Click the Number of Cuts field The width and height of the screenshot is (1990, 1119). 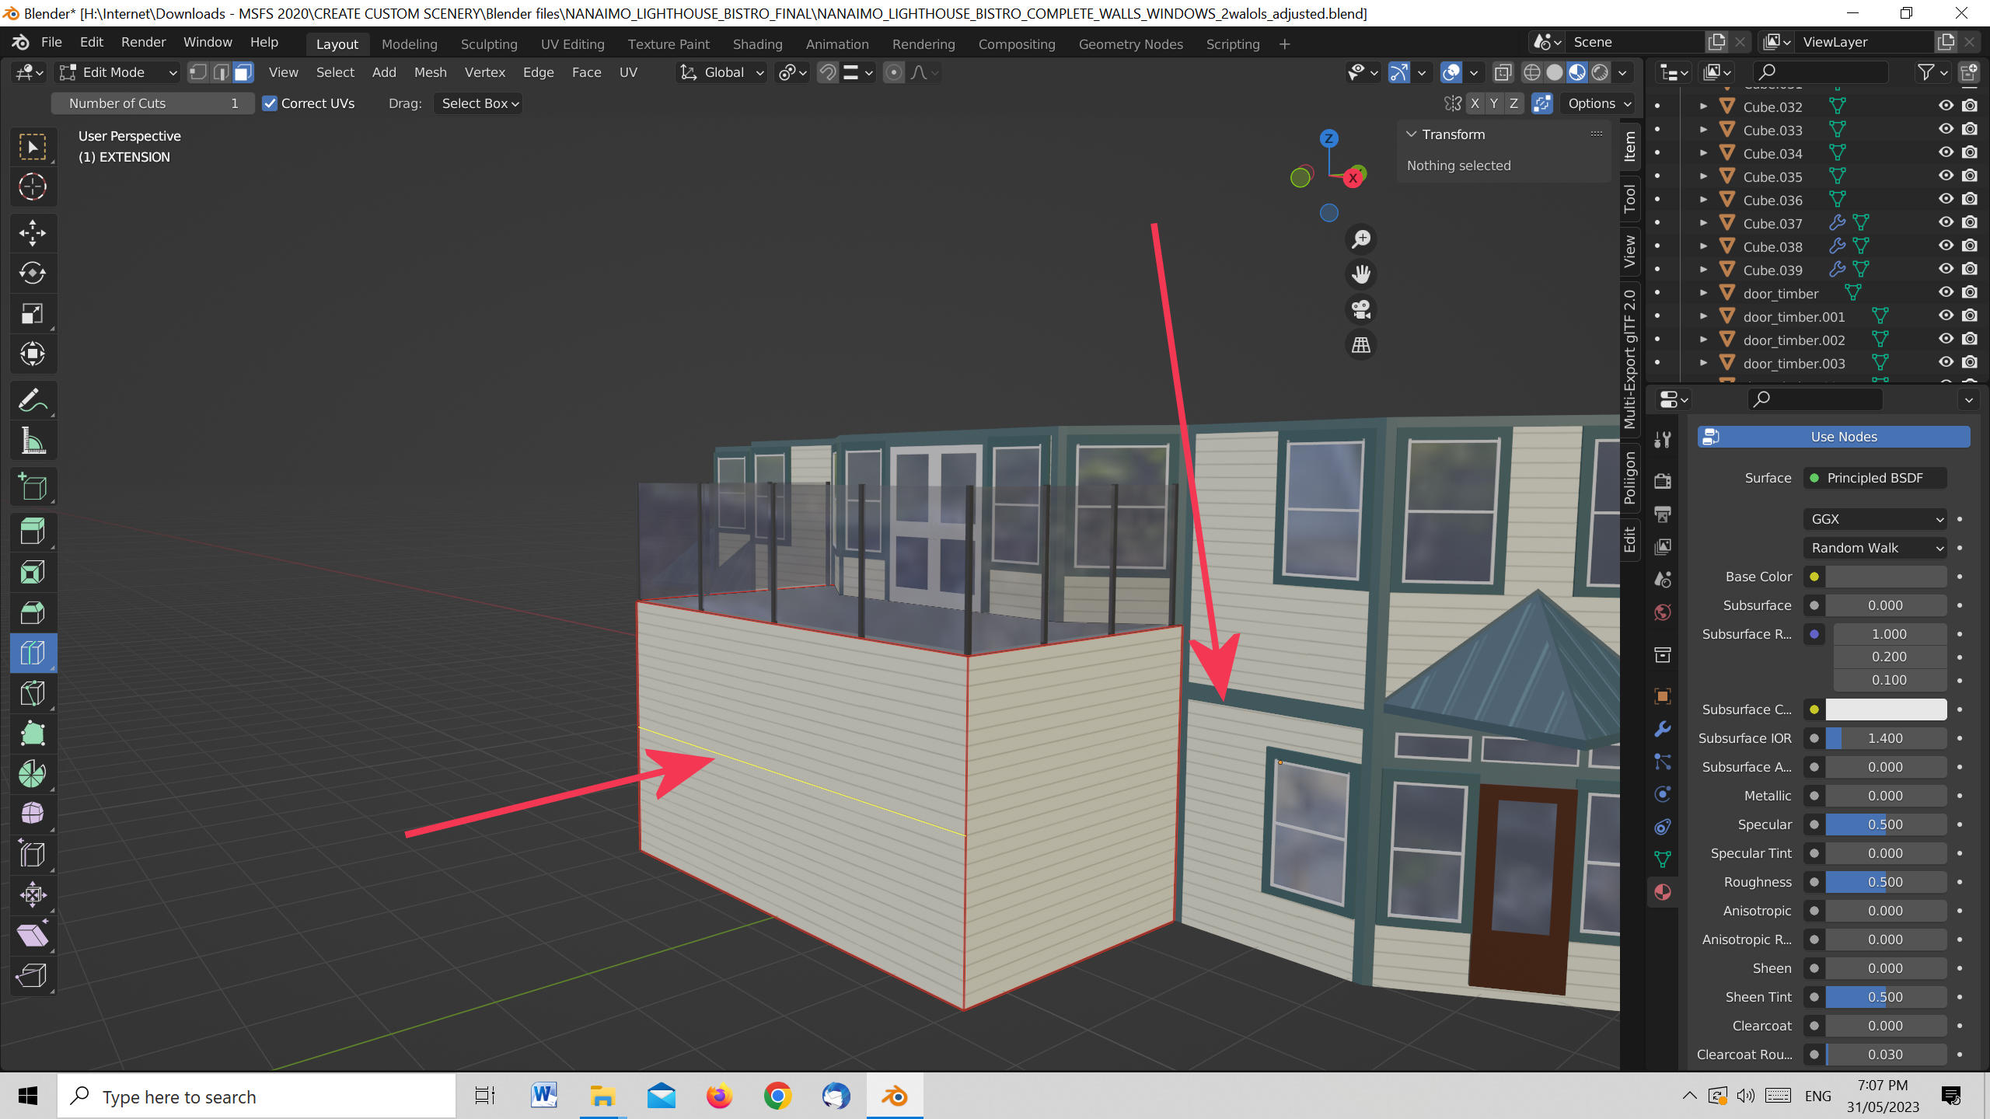pos(153,103)
